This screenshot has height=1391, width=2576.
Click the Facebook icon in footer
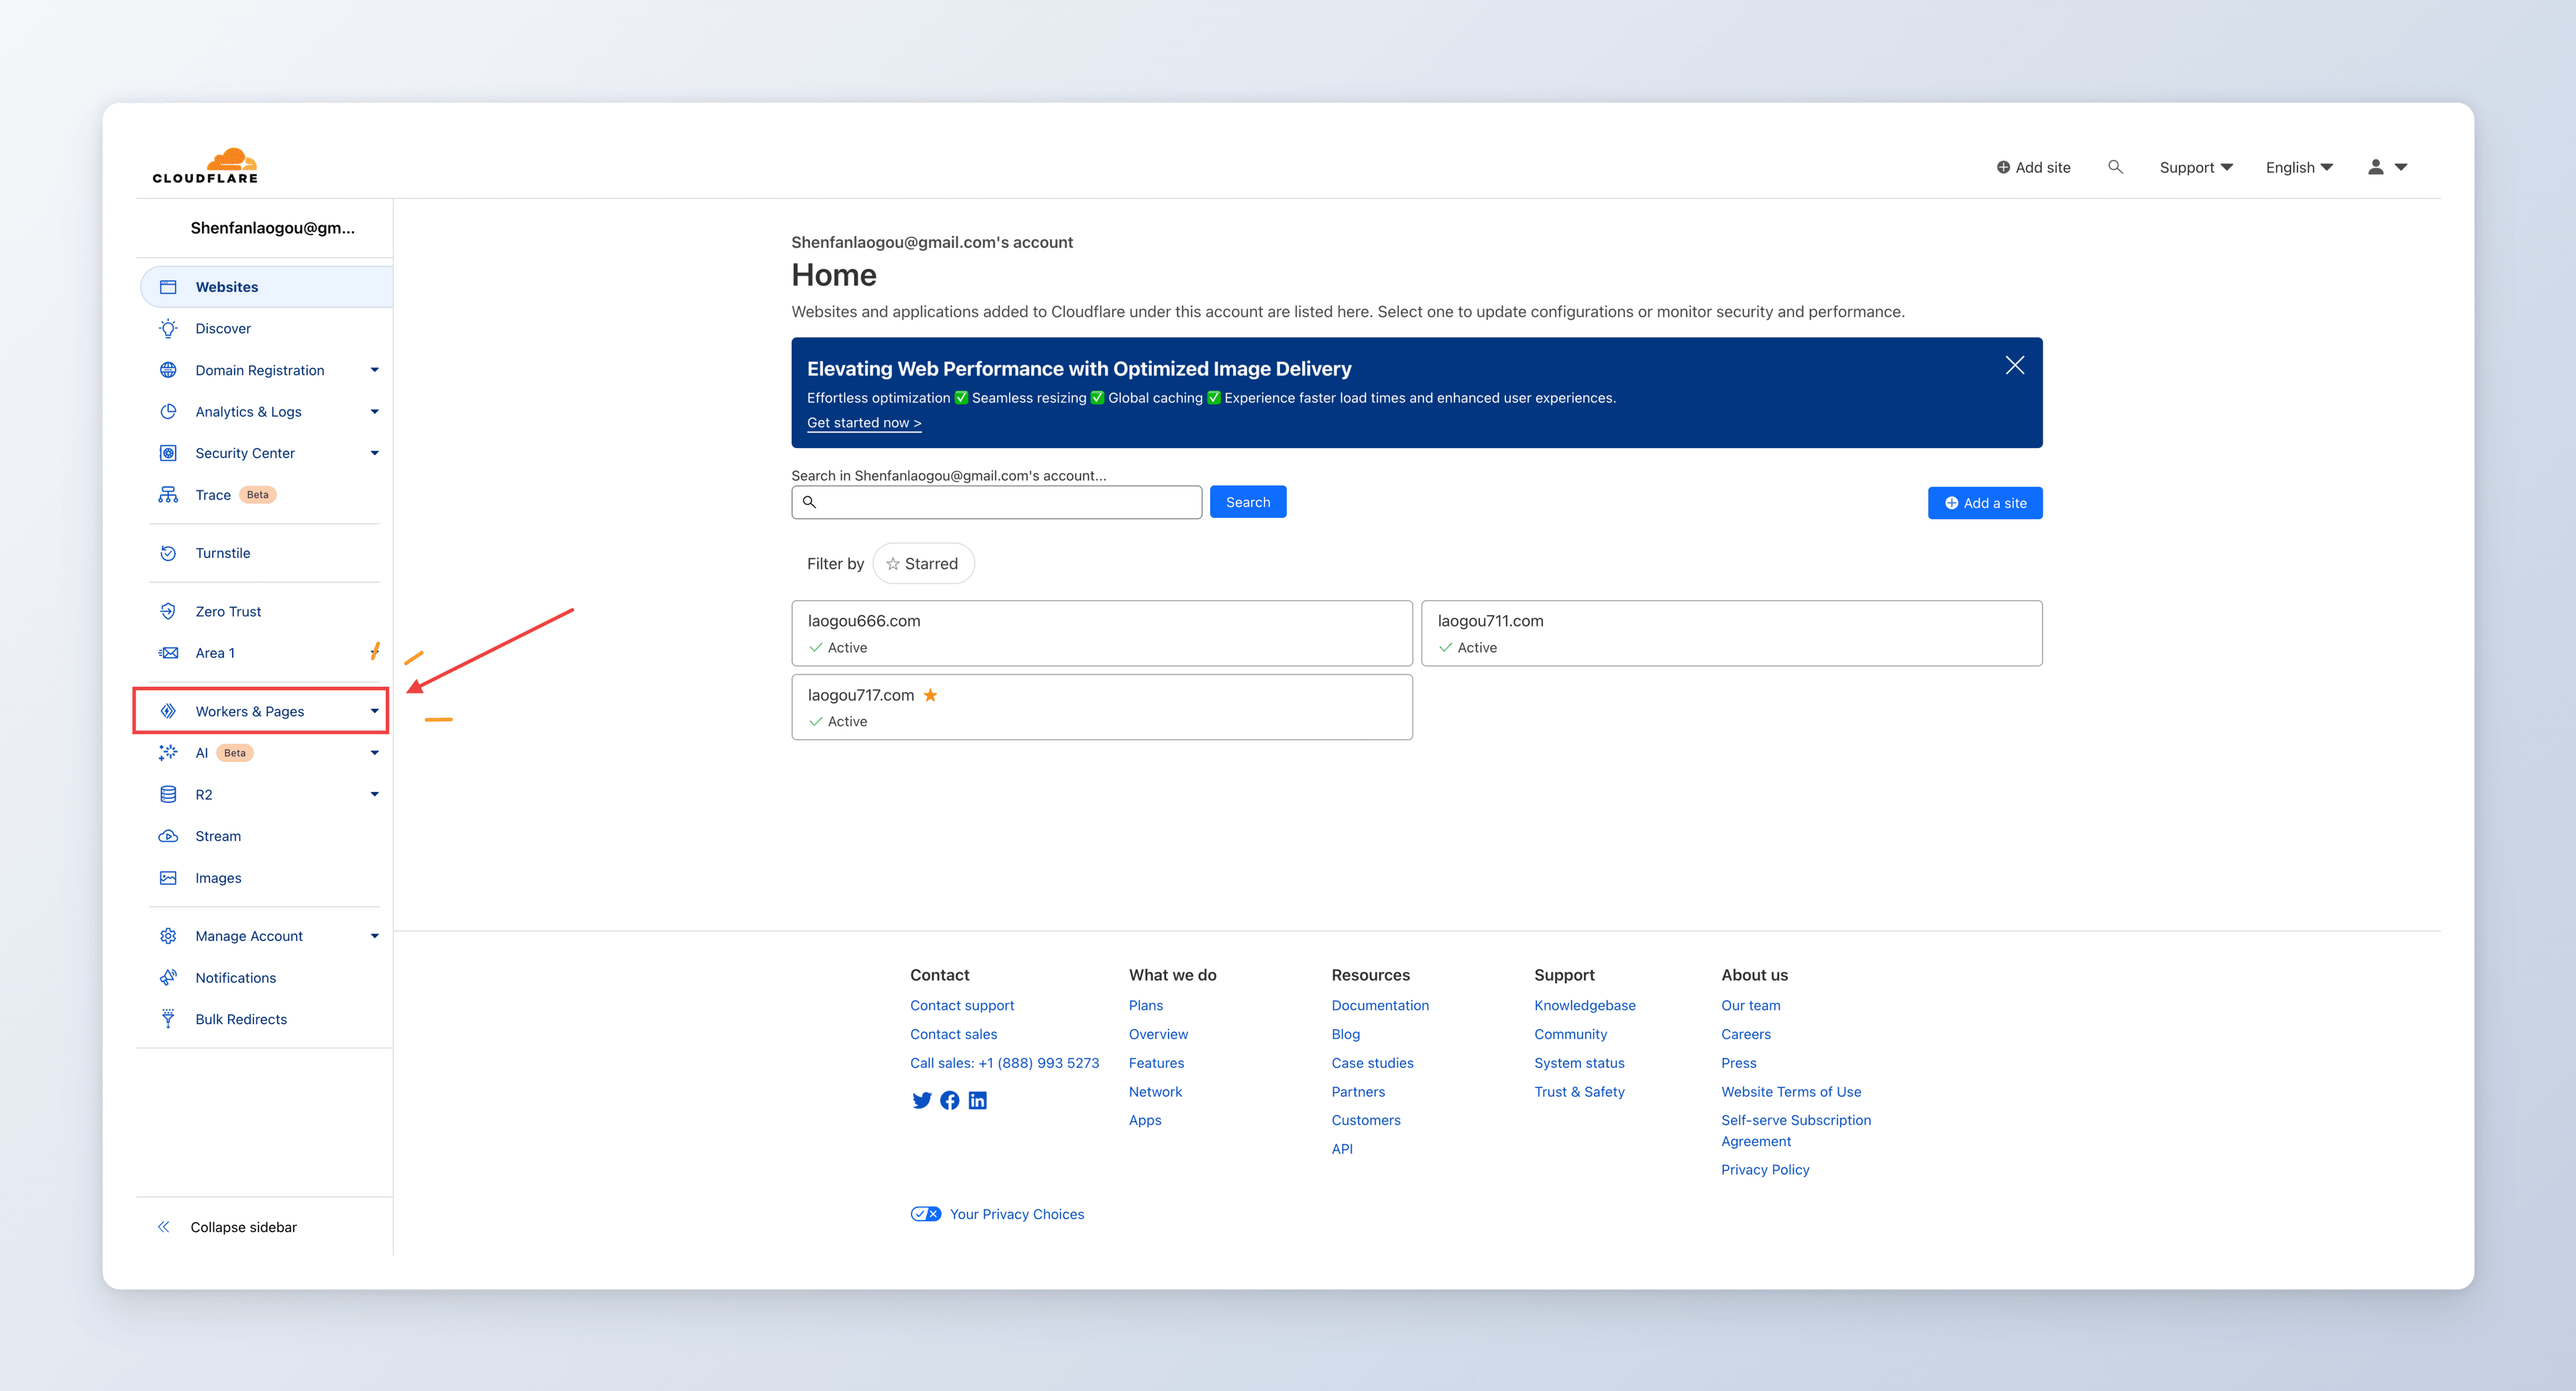(949, 1100)
